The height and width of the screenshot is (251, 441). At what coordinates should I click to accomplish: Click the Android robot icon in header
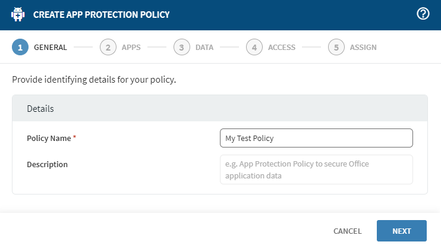click(18, 14)
